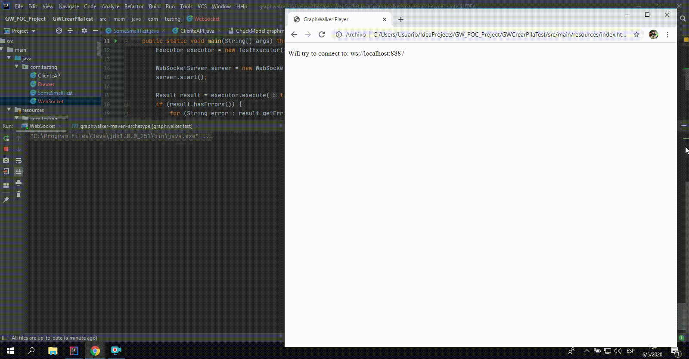Toggle pin tab in Run panel
This screenshot has width=689, height=359.
point(6,200)
